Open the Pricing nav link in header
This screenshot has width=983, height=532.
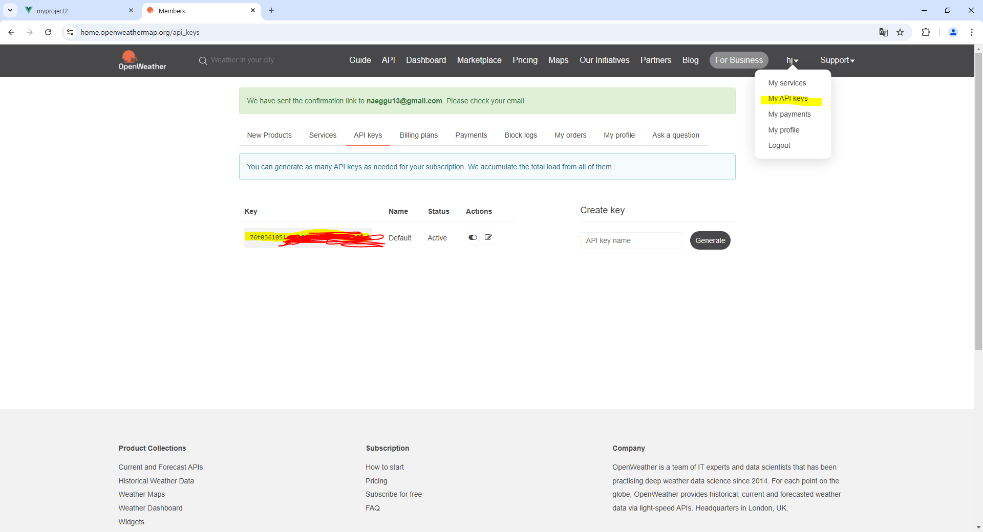[525, 60]
